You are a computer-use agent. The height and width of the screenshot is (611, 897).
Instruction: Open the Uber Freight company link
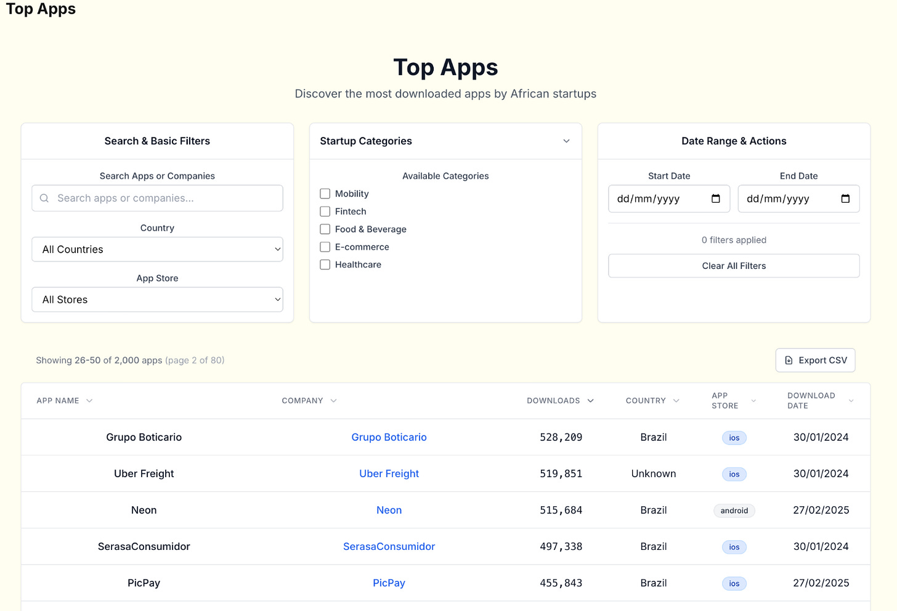pyautogui.click(x=389, y=474)
